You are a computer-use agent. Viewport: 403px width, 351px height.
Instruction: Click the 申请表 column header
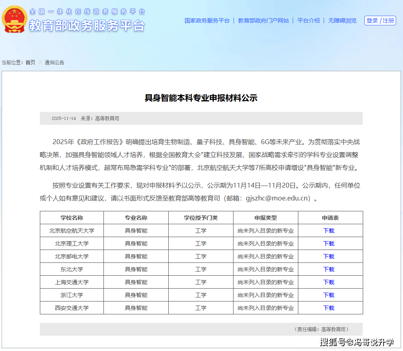330,218
